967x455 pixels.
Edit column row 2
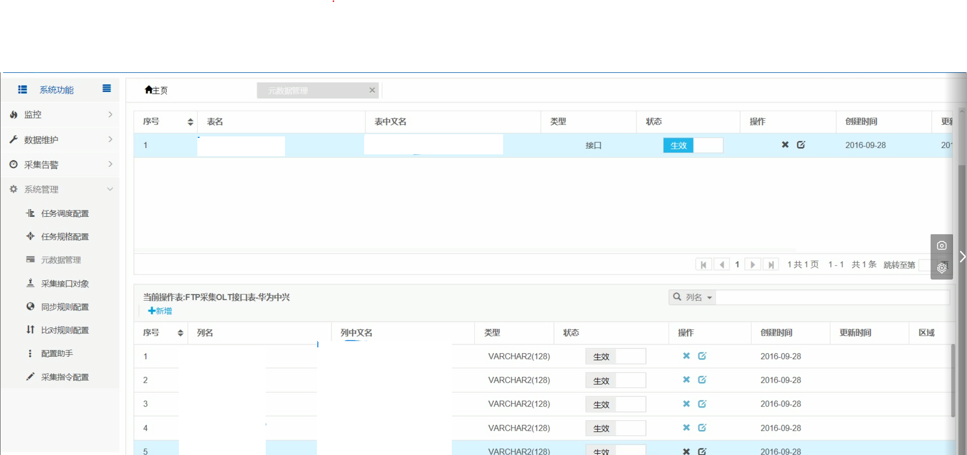pos(702,380)
